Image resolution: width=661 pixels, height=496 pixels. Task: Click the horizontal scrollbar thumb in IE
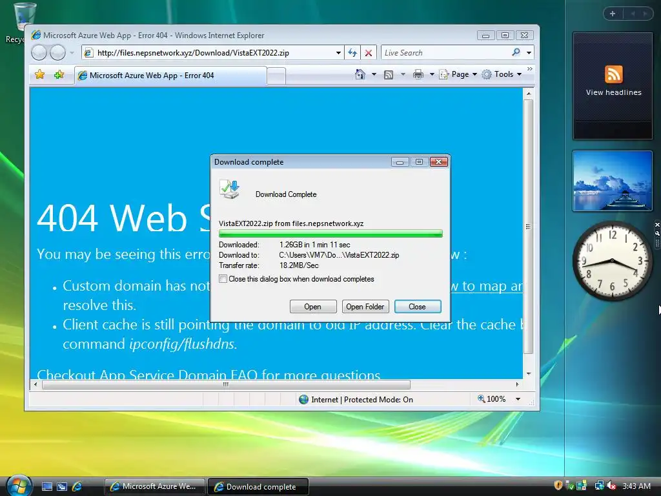(226, 384)
